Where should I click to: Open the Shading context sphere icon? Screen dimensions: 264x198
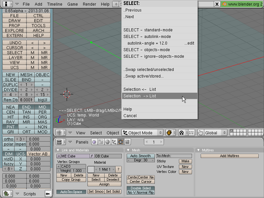coord(108,142)
